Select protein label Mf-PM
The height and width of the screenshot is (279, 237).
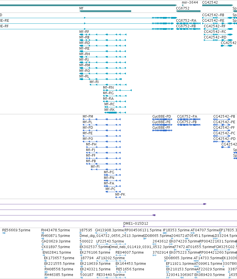(x=88, y=117)
